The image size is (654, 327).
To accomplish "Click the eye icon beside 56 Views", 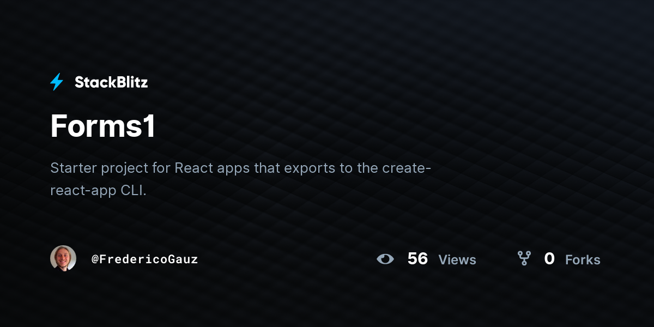I will coord(385,259).
